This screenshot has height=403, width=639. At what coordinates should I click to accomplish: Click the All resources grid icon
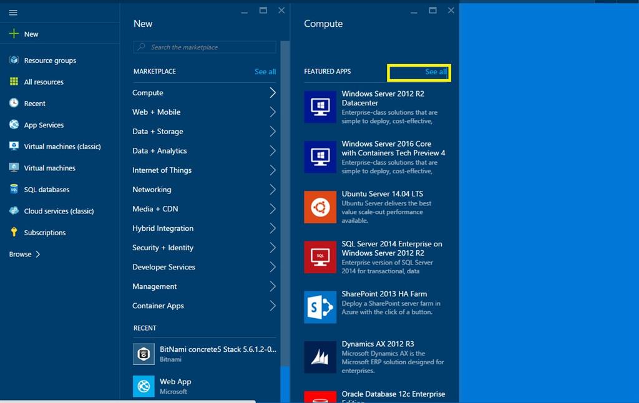pyautogui.click(x=14, y=82)
